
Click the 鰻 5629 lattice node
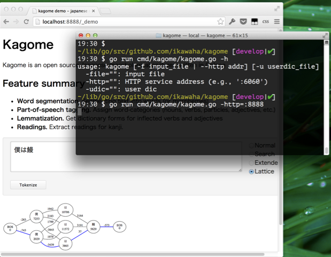pyautogui.click(x=93, y=226)
